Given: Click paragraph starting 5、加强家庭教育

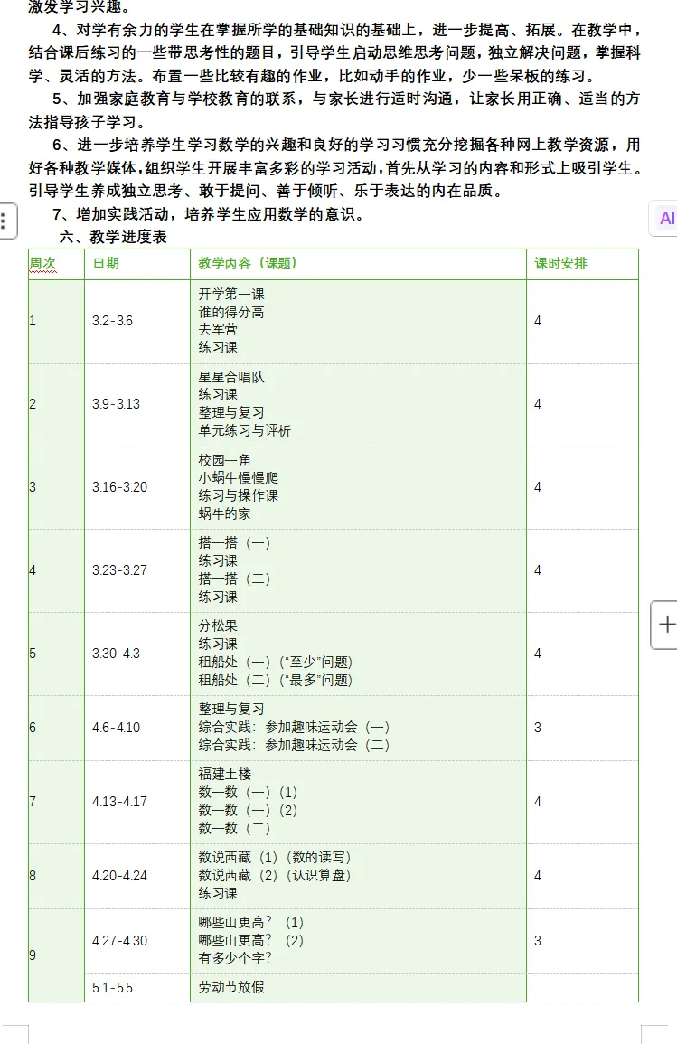Looking at the screenshot, I should click(x=334, y=110).
